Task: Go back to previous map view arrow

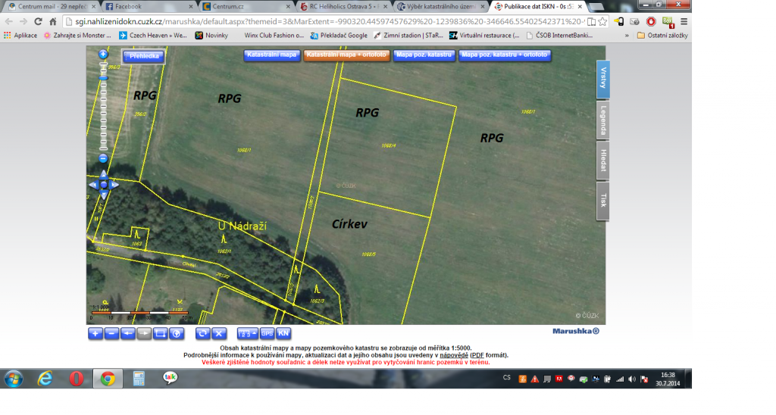Action: [x=128, y=333]
